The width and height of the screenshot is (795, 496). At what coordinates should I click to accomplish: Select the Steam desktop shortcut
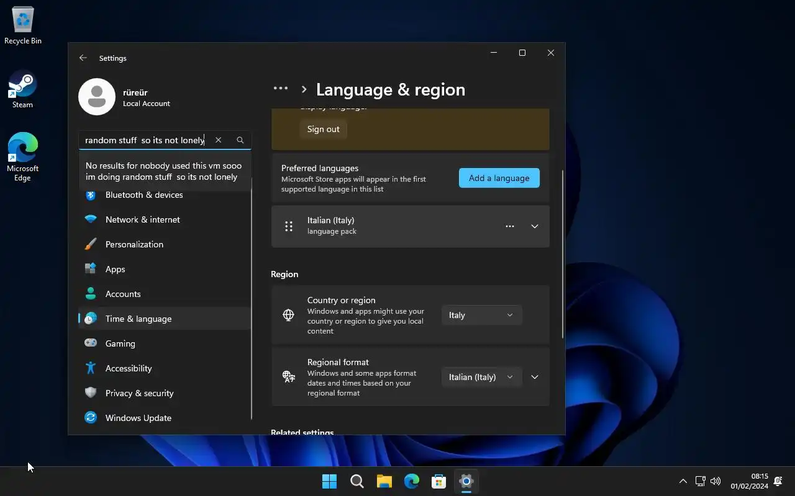click(x=22, y=91)
